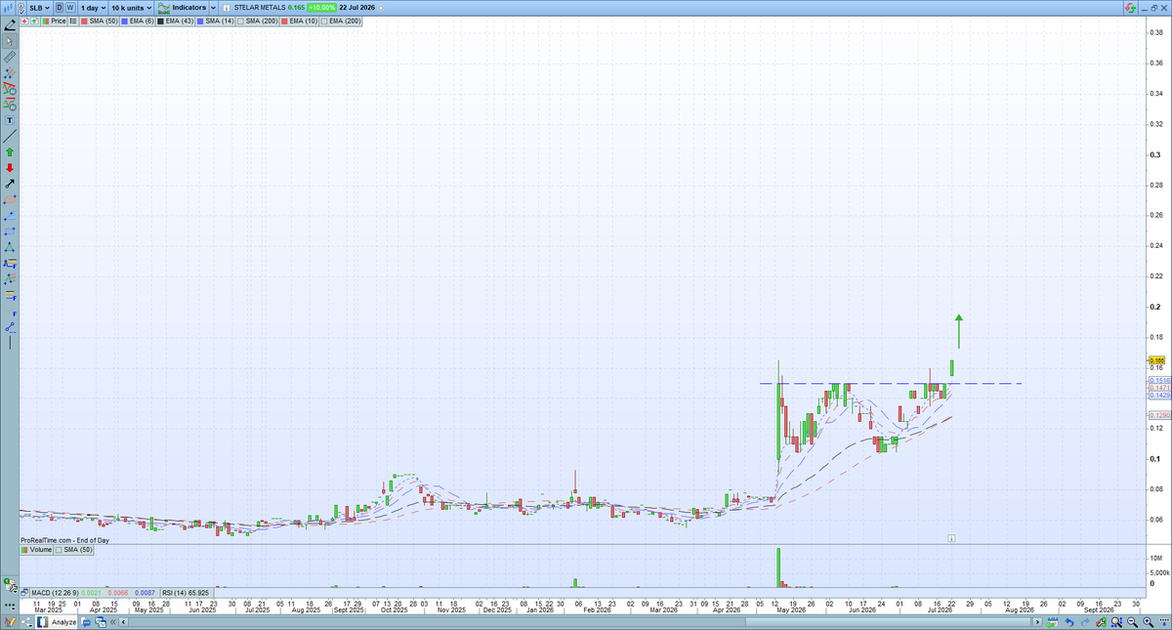The height and width of the screenshot is (630, 1172).
Task: Click the Indicators chart icon
Action: point(164,7)
